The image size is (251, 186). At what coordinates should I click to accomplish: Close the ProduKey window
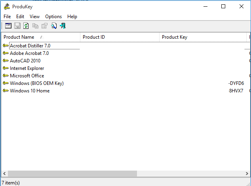[241, 7]
